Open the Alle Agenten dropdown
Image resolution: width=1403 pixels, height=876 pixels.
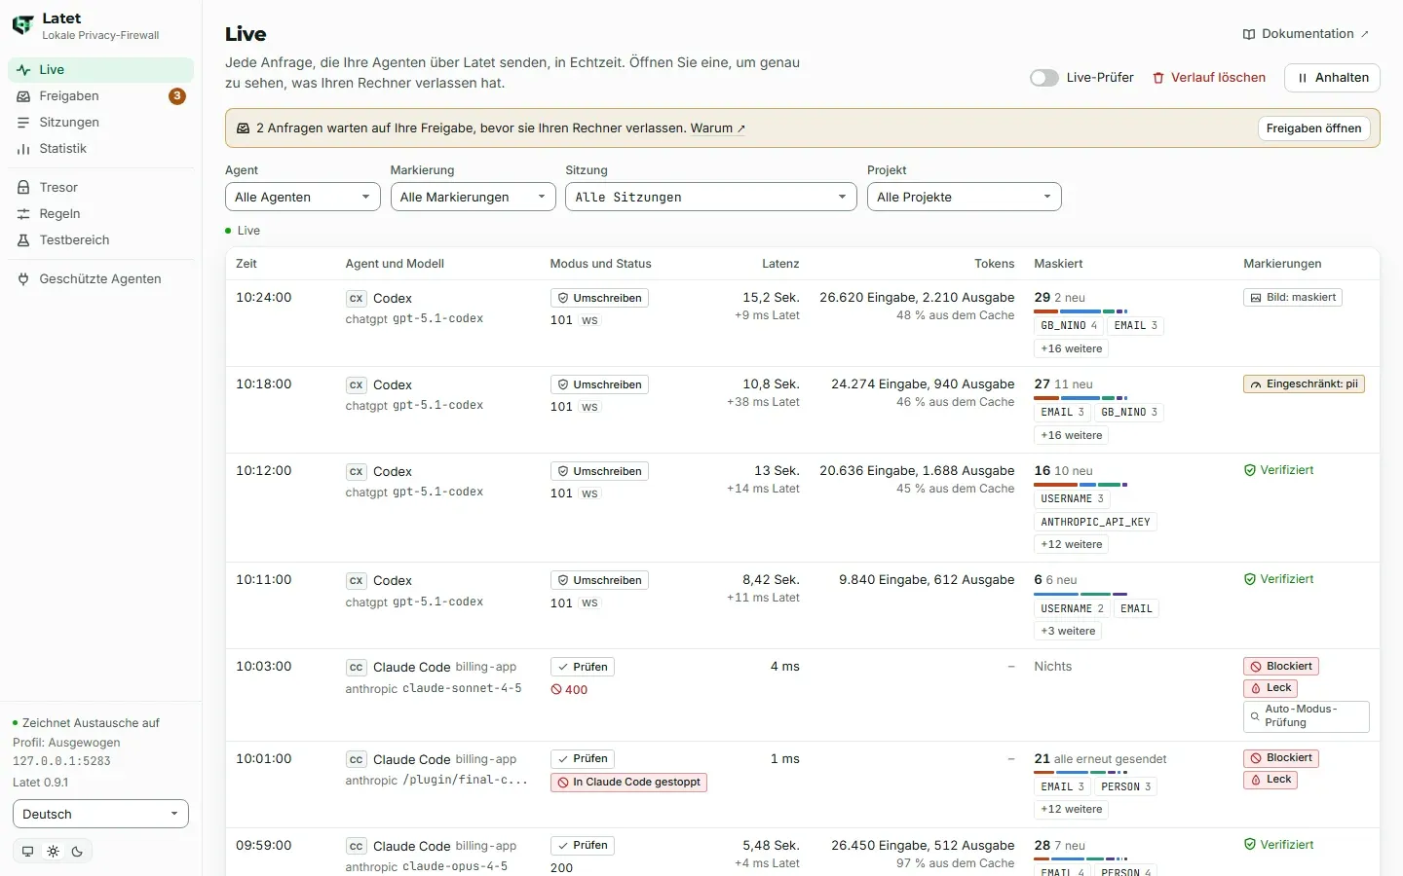[x=303, y=197]
